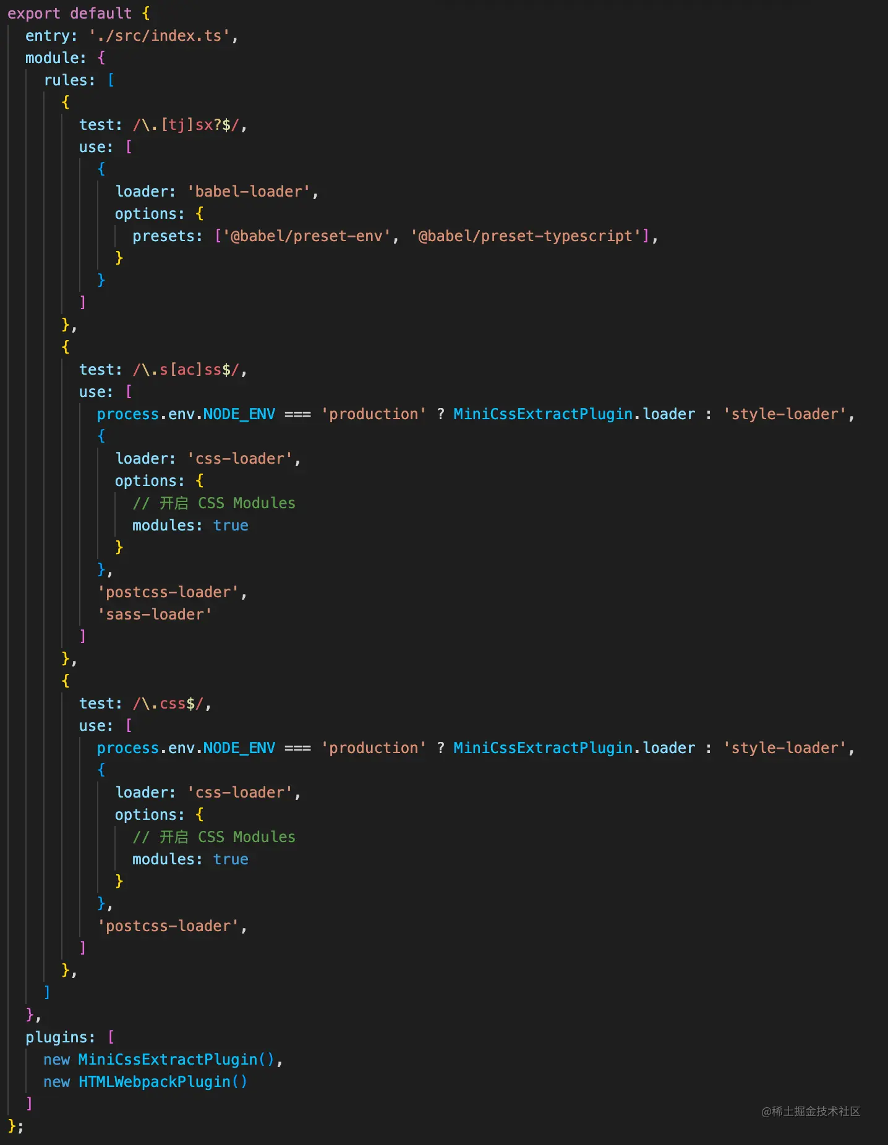Click 'new MiniCssExtractPlugin()' call
888x1145 pixels.
click(159, 1060)
